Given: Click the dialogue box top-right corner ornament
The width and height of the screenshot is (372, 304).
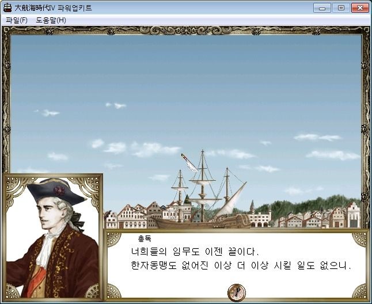Looking at the screenshot, I should point(359,240).
